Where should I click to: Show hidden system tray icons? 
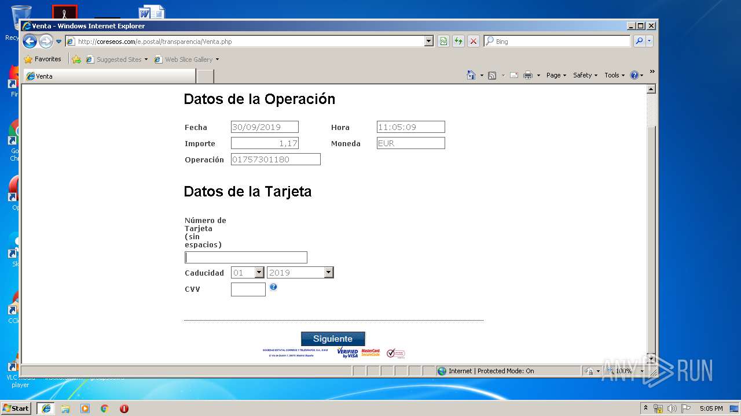pos(646,408)
